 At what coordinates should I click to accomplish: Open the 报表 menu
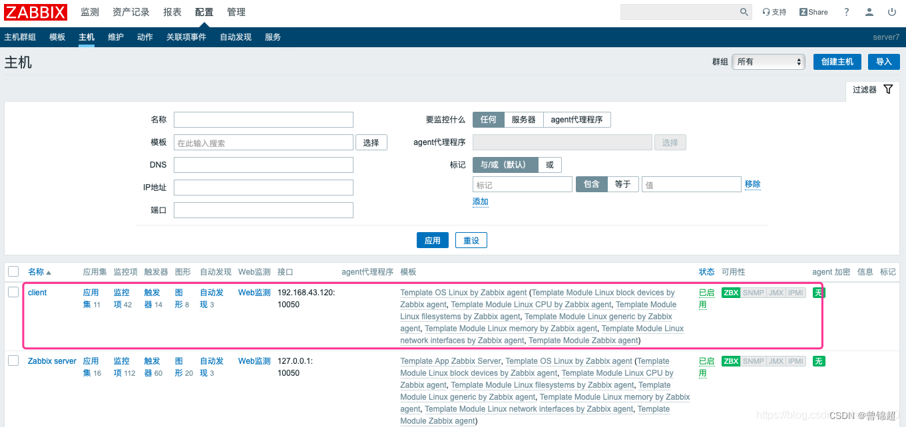pos(172,12)
